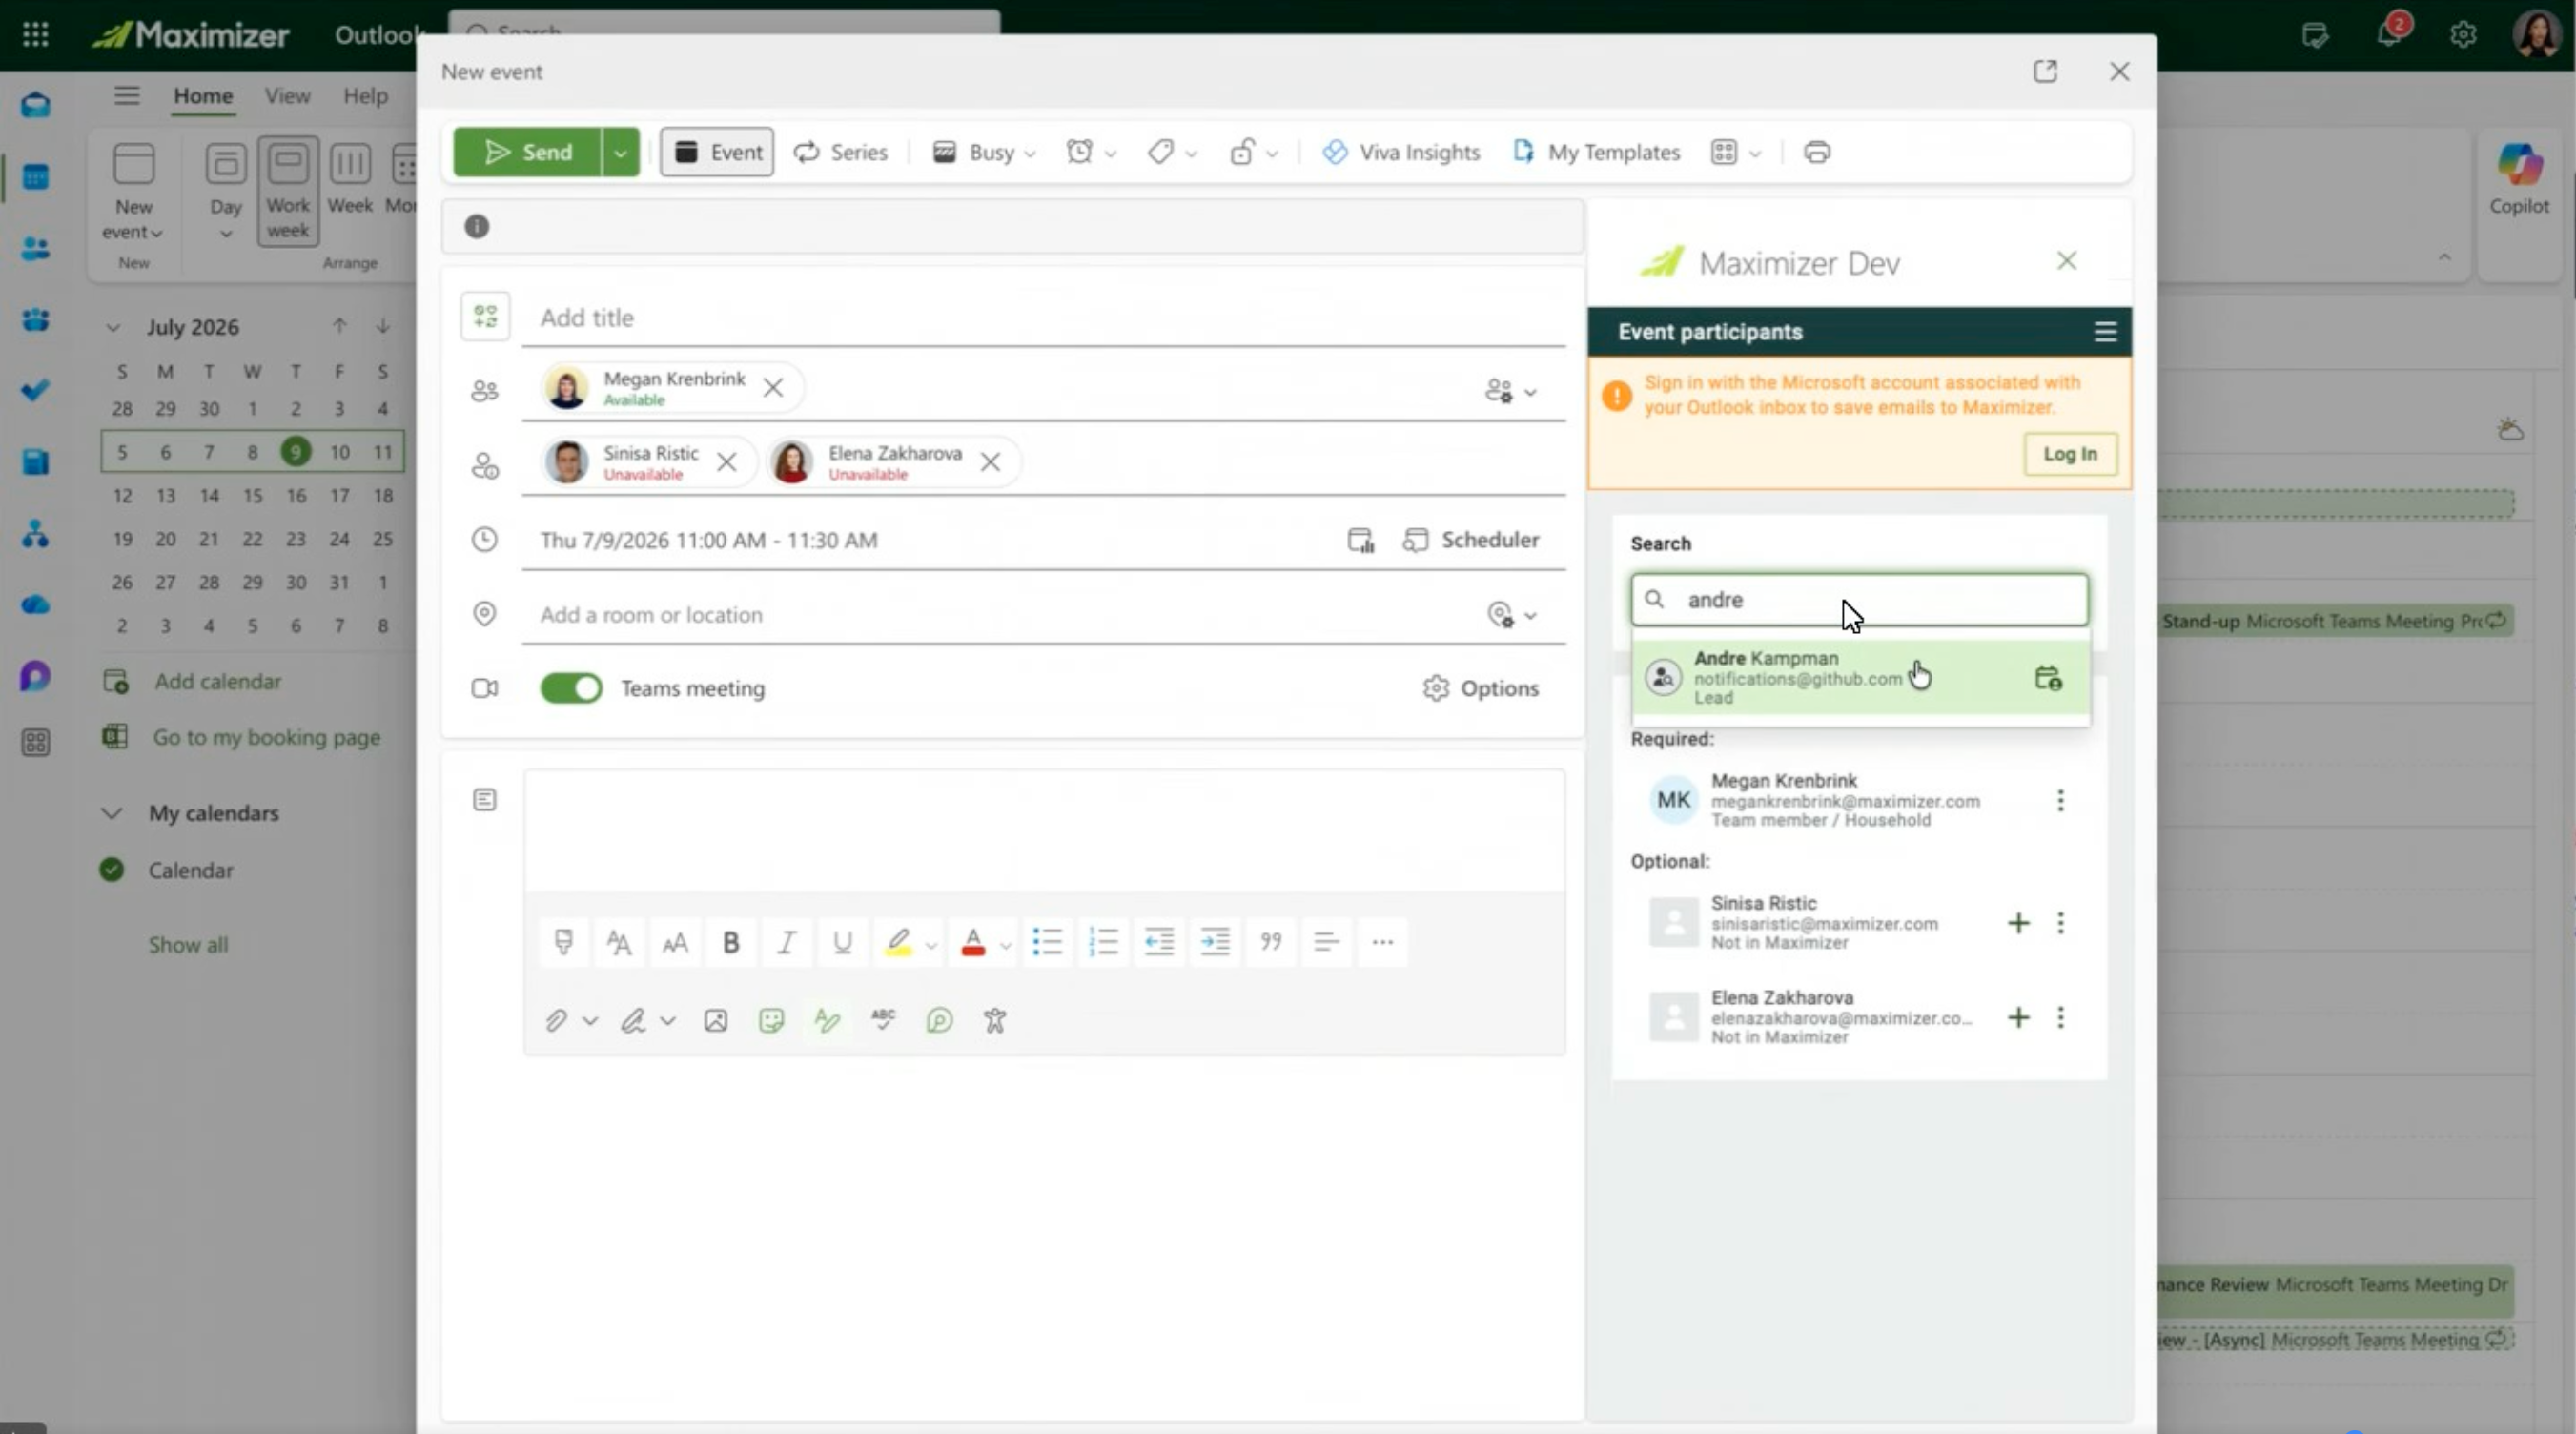Screen dimensions: 2576x1434
Task: Close the Maximizer Dev panel
Action: 2067,261
